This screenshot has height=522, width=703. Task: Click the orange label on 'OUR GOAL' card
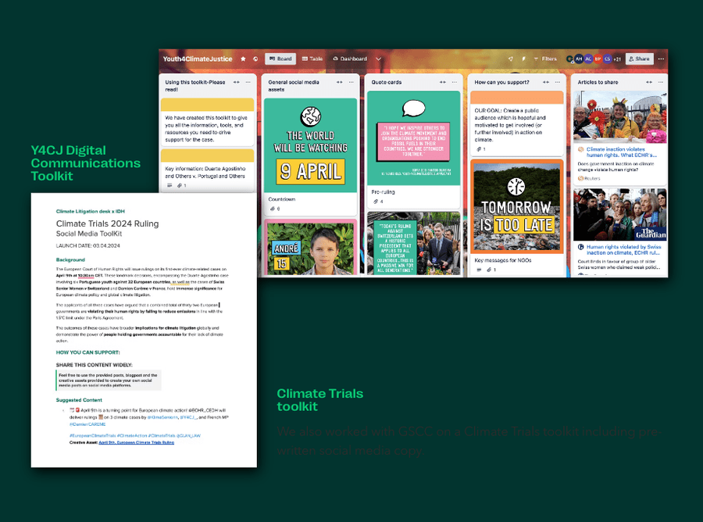coord(516,98)
